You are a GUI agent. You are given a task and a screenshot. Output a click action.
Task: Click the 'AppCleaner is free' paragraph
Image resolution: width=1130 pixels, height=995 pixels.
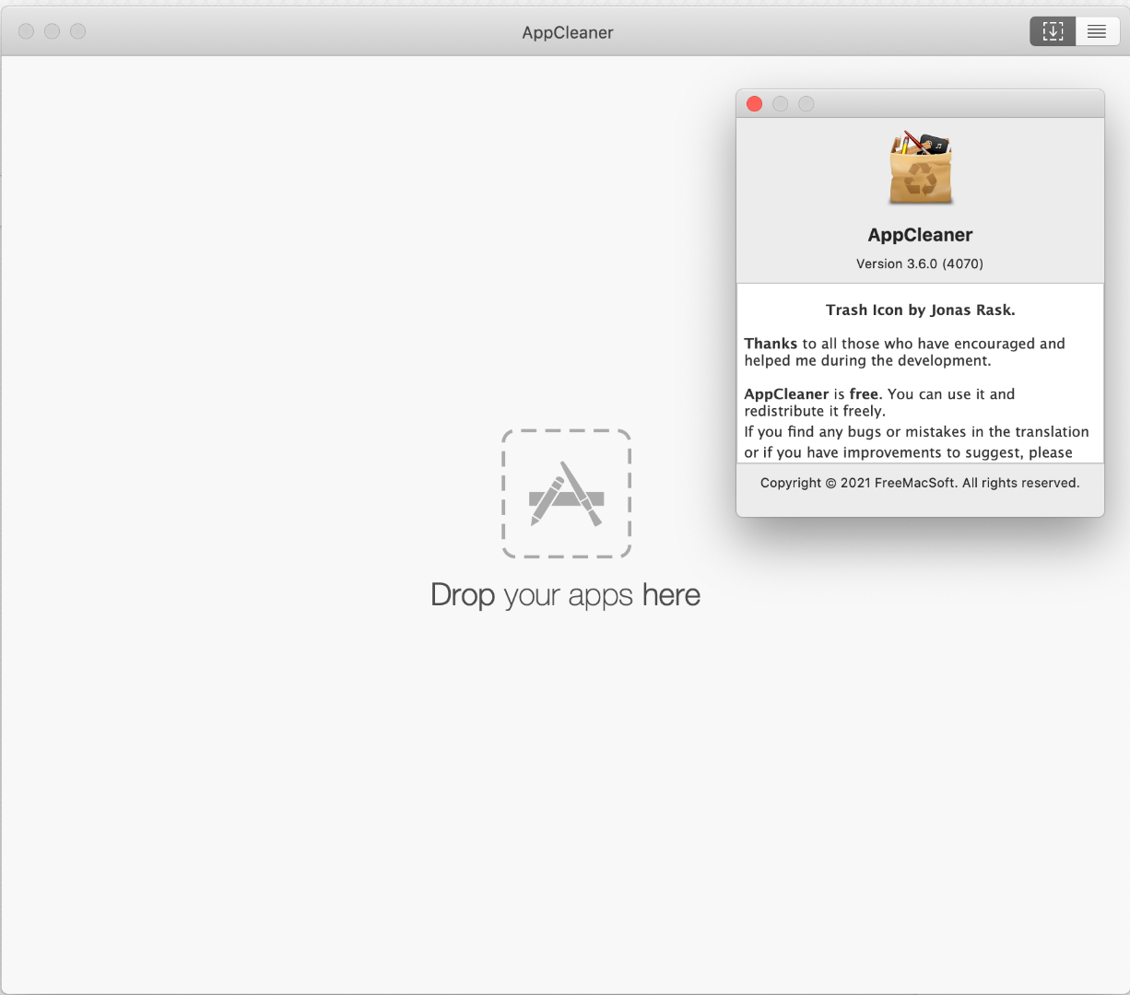coord(879,403)
